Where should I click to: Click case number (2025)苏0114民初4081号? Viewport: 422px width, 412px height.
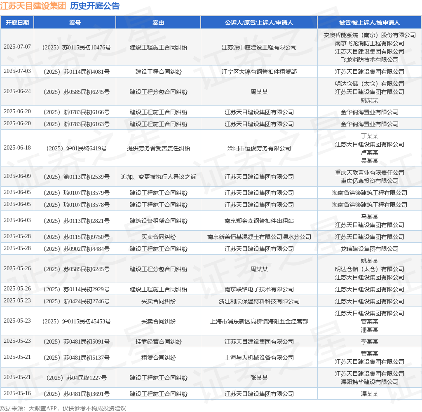76,72
